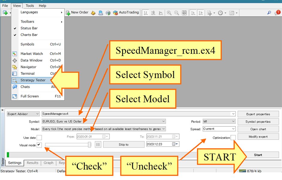
Task: Expand the Languages submenu
Action: [38, 12]
